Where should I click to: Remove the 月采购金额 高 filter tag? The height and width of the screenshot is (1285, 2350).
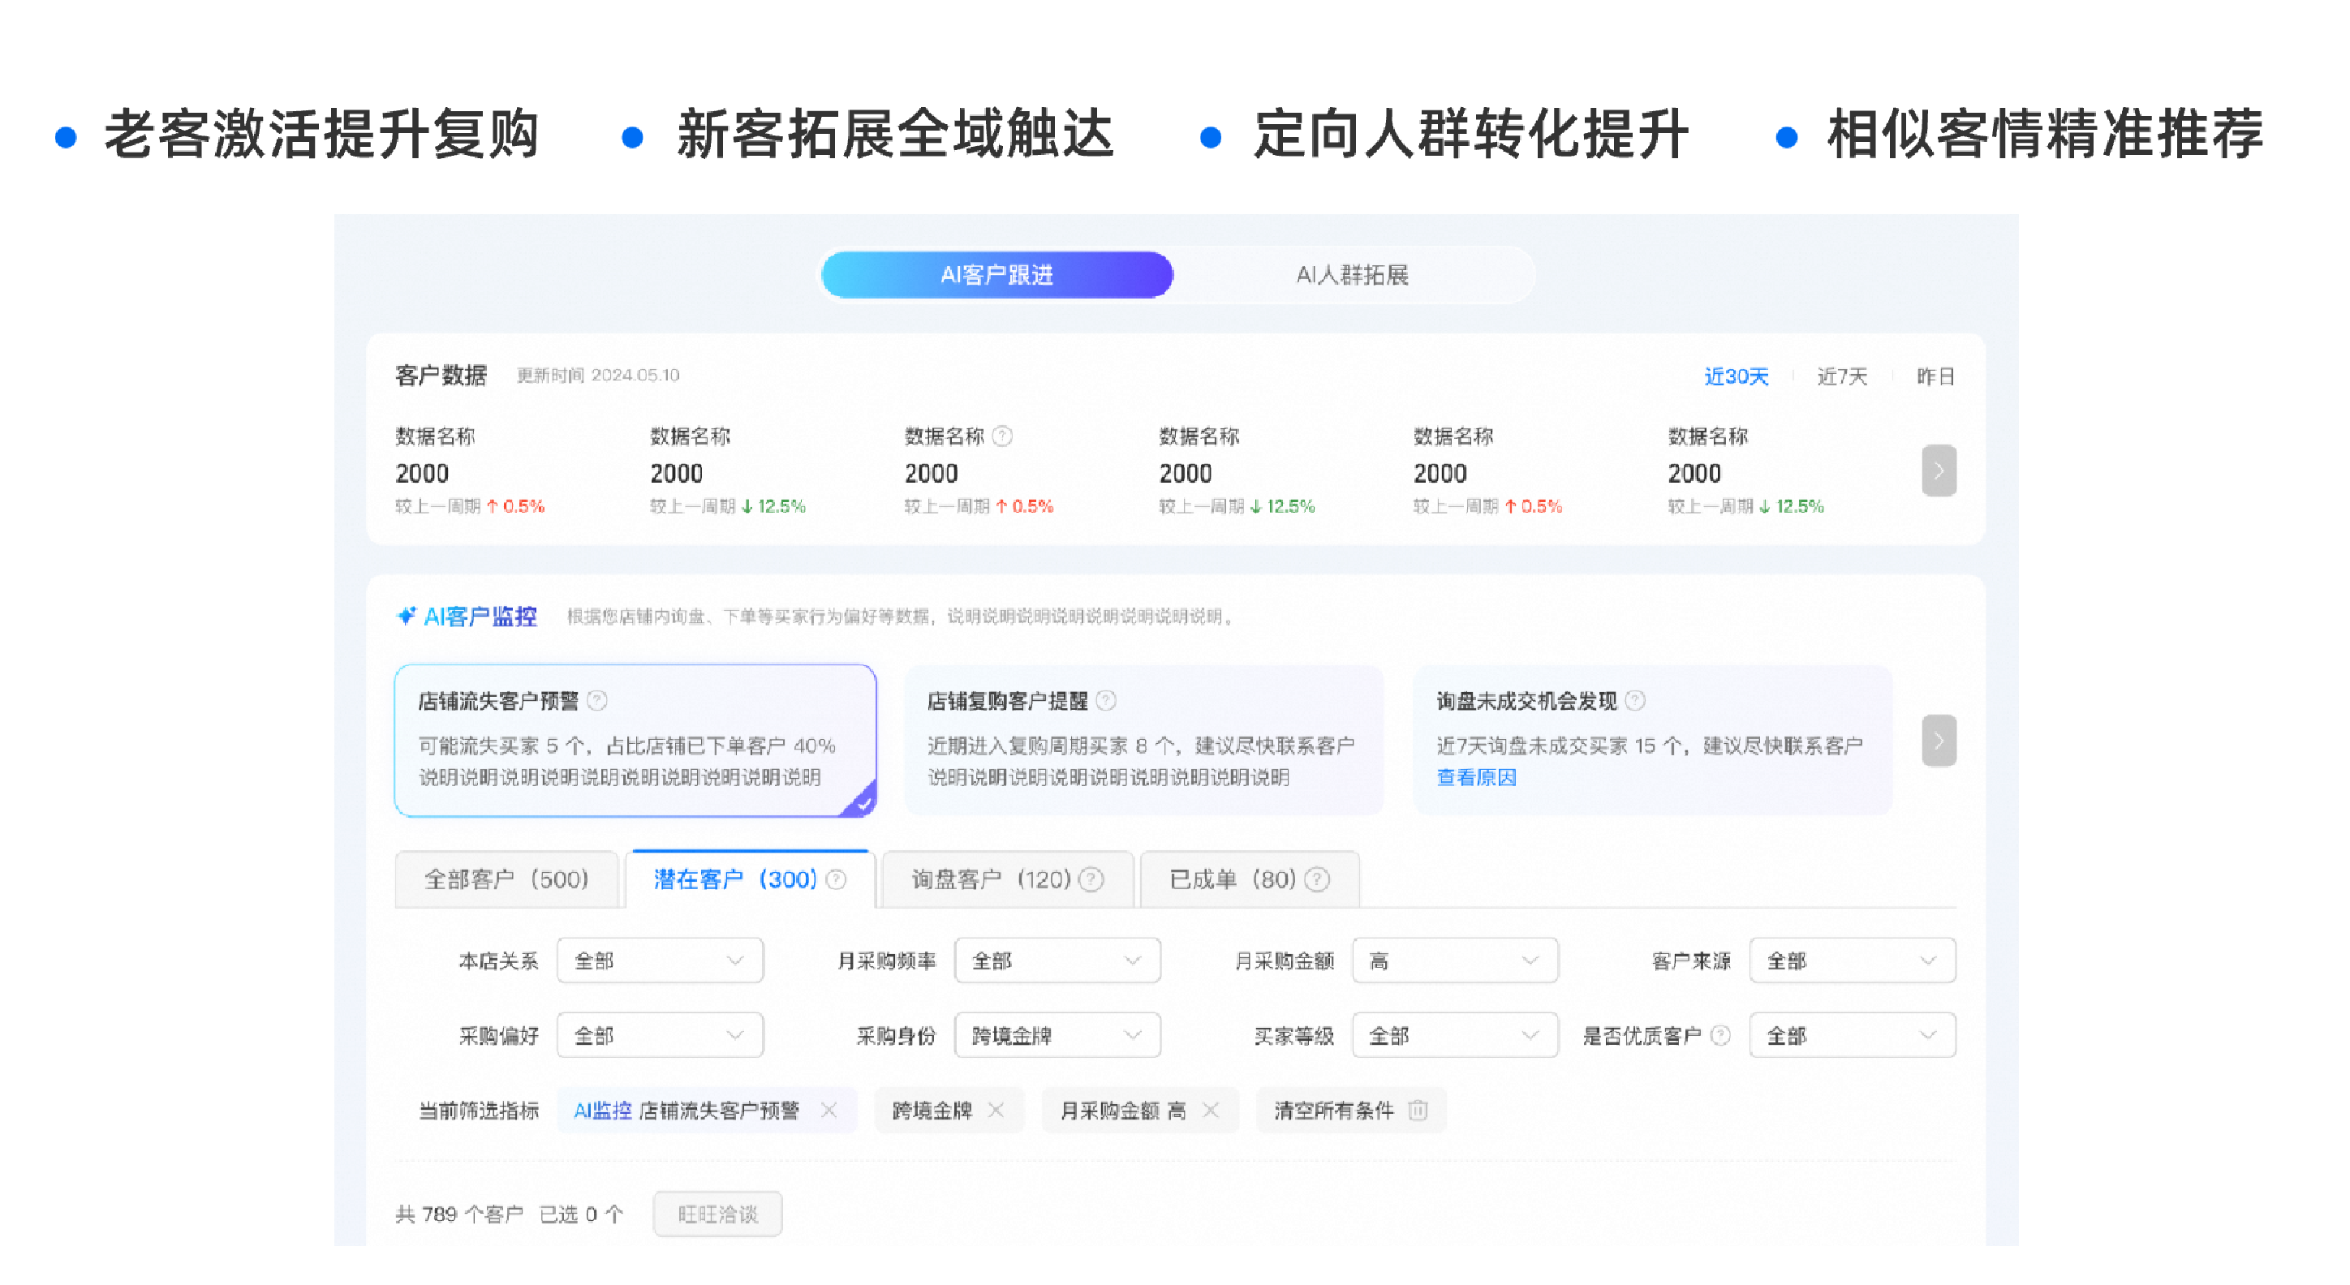coord(1211,1110)
